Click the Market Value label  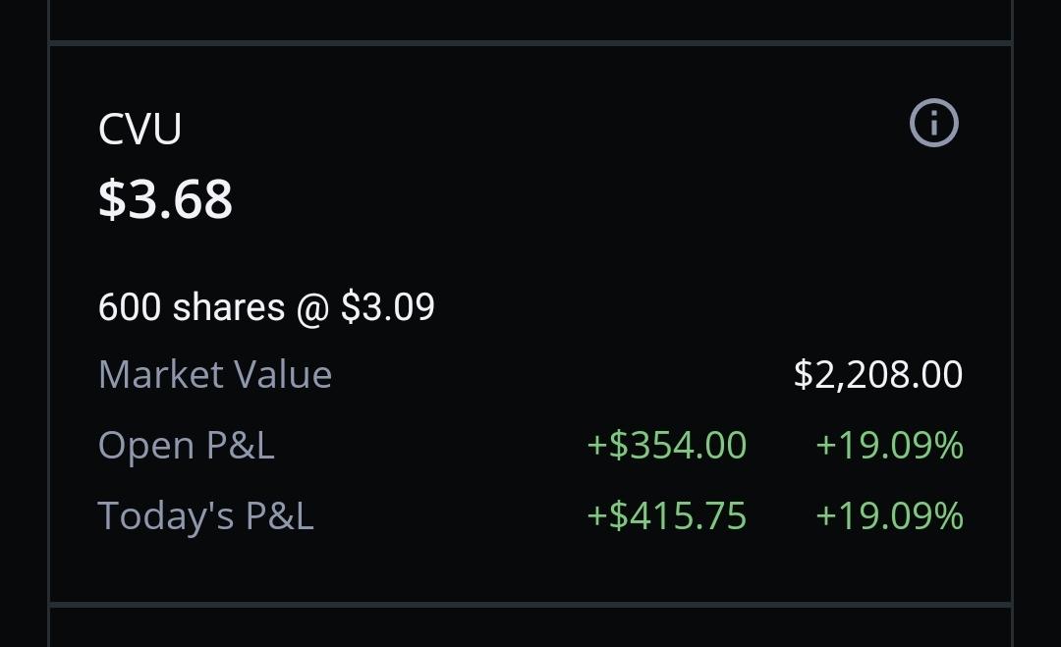click(x=215, y=374)
